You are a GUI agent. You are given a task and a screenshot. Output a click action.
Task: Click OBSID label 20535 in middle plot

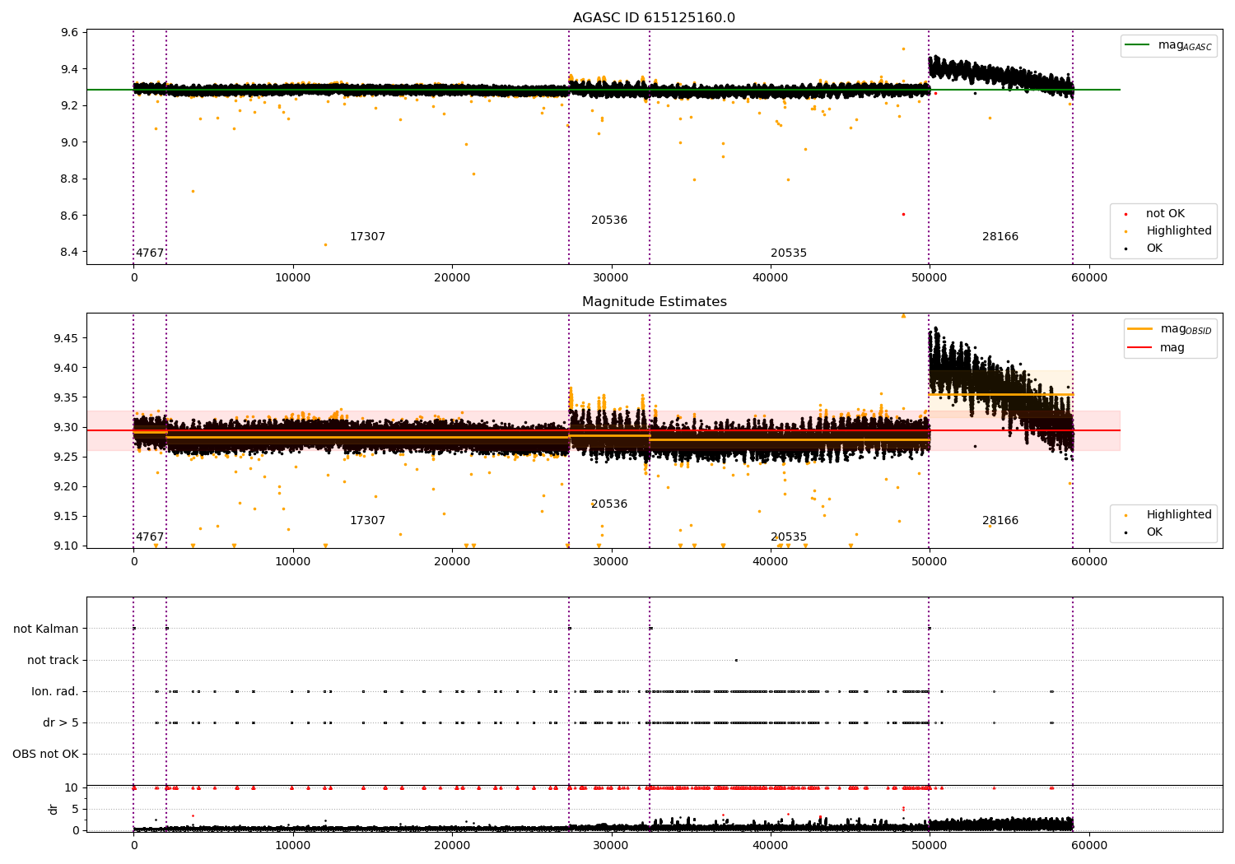click(x=789, y=537)
